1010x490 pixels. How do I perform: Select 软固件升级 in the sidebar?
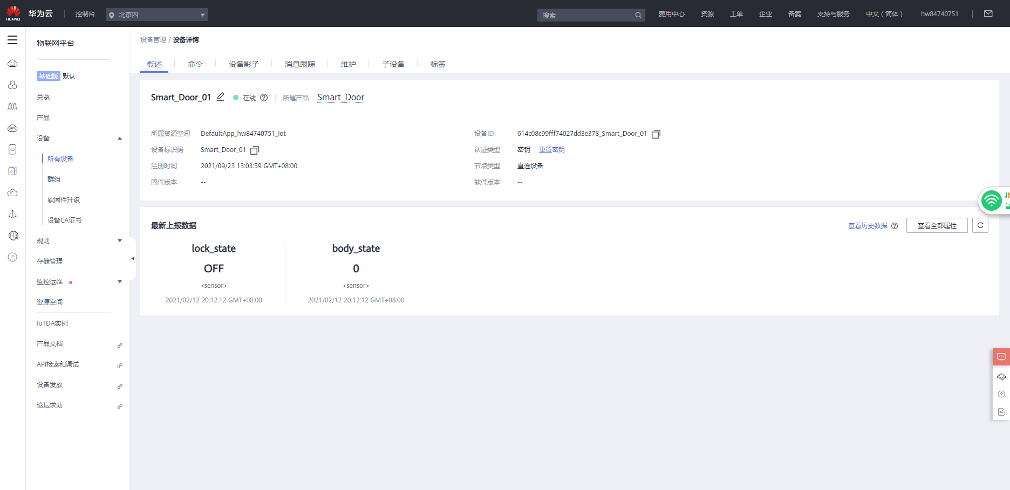[64, 200]
